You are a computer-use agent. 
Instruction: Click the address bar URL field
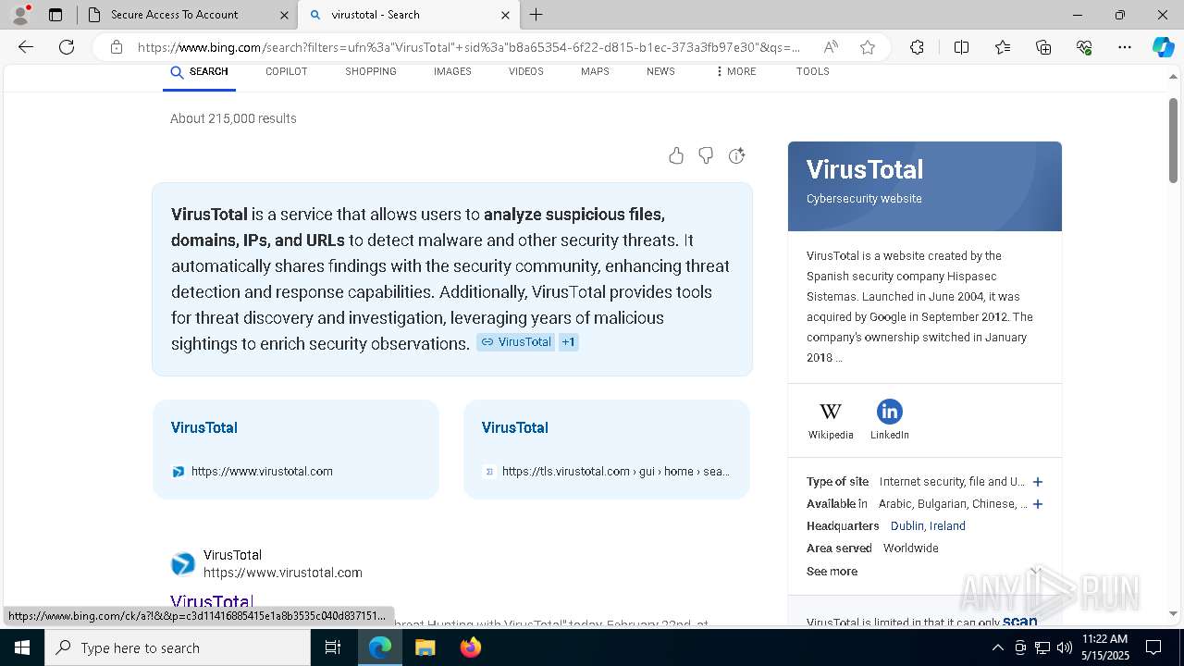click(469, 47)
